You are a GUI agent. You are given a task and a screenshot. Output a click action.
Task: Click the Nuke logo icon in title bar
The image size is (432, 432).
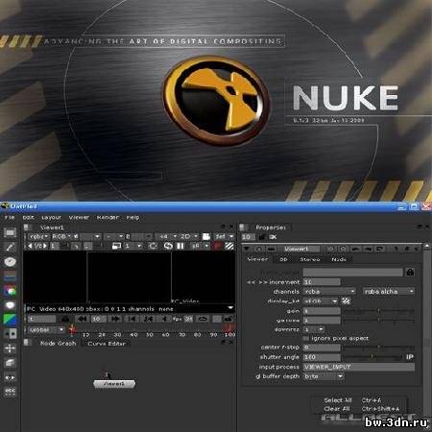5,206
